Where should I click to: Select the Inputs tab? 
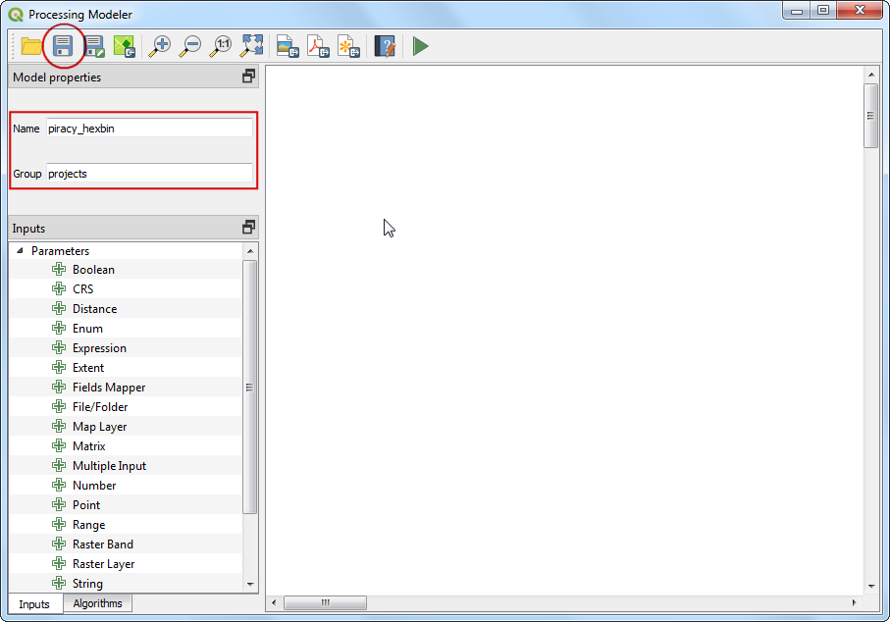(34, 603)
